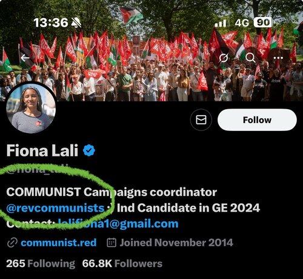Open the circular profile picture
Viewport: 303px width, 279px height.
click(x=31, y=108)
